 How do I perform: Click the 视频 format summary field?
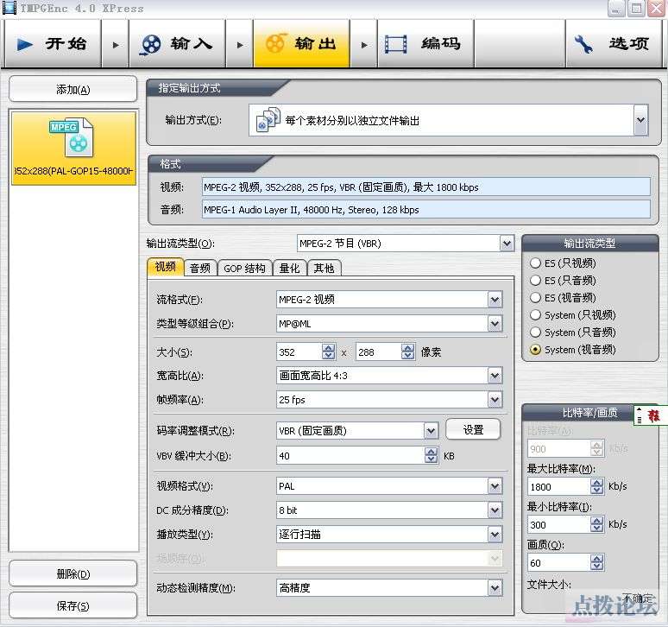click(426, 187)
